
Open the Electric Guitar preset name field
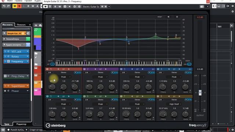pyautogui.click(x=91, y=7)
